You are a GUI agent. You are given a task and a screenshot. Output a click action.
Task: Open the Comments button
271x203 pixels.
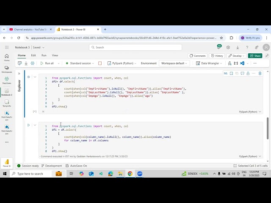(198, 56)
